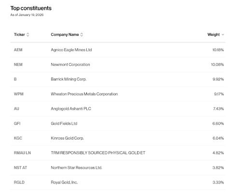
Task: Click the 9.92% weight value
Action: (x=218, y=79)
